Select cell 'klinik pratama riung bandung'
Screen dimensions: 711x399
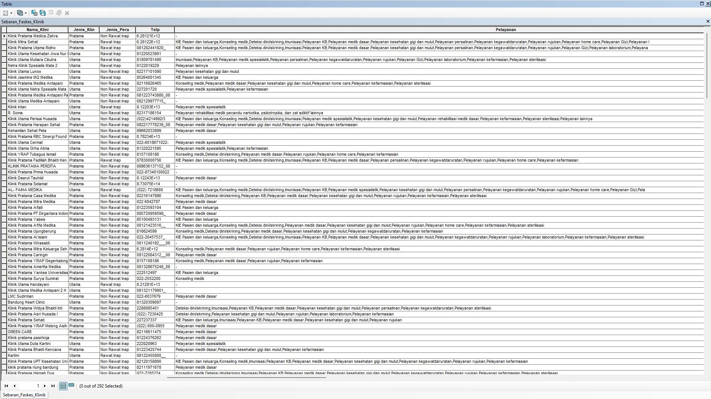coord(37,367)
